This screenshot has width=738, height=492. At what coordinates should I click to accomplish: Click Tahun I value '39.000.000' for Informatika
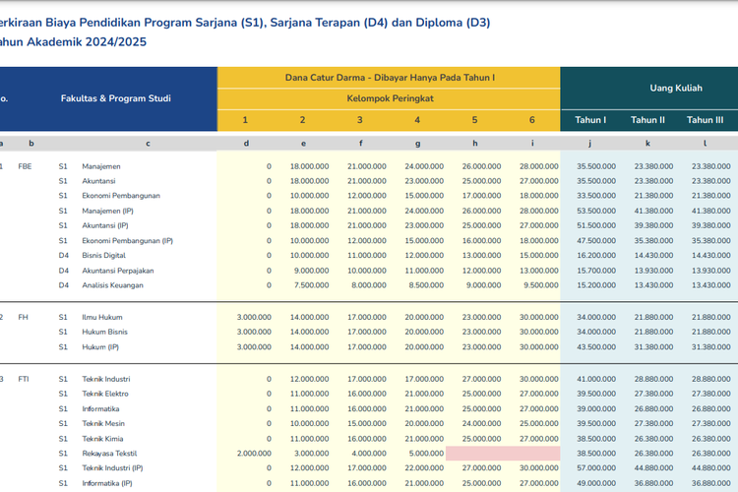(596, 408)
